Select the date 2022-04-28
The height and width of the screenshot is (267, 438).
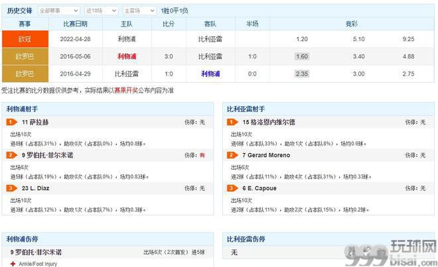tap(75, 39)
